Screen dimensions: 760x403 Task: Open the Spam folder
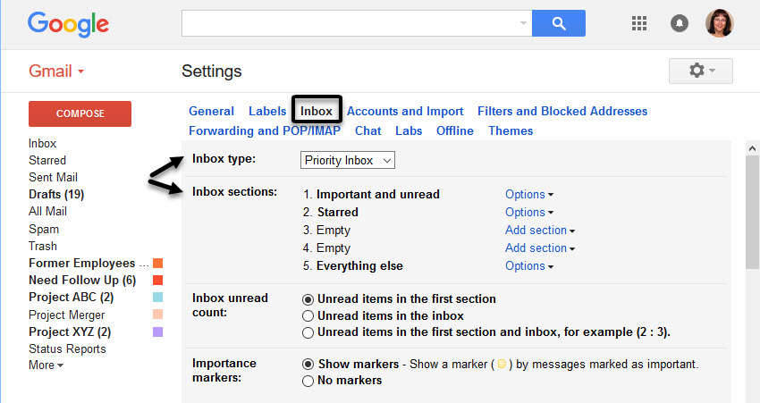[44, 229]
